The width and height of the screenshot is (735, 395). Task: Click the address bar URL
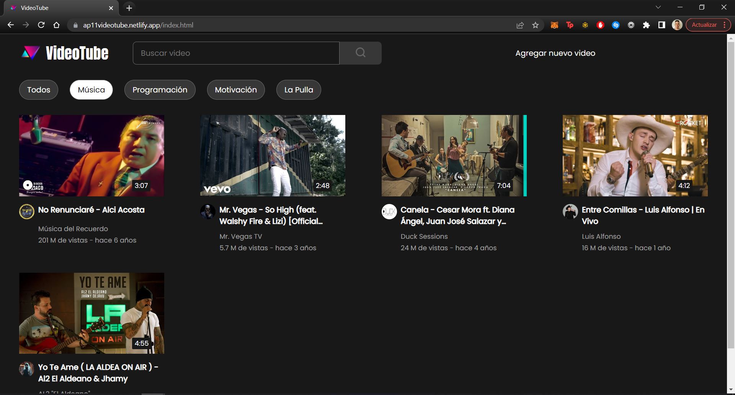pos(138,25)
